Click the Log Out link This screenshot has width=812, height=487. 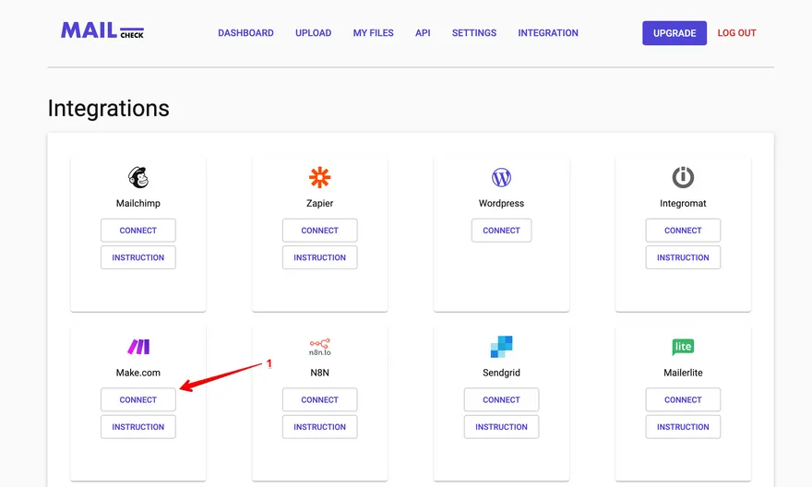point(736,33)
